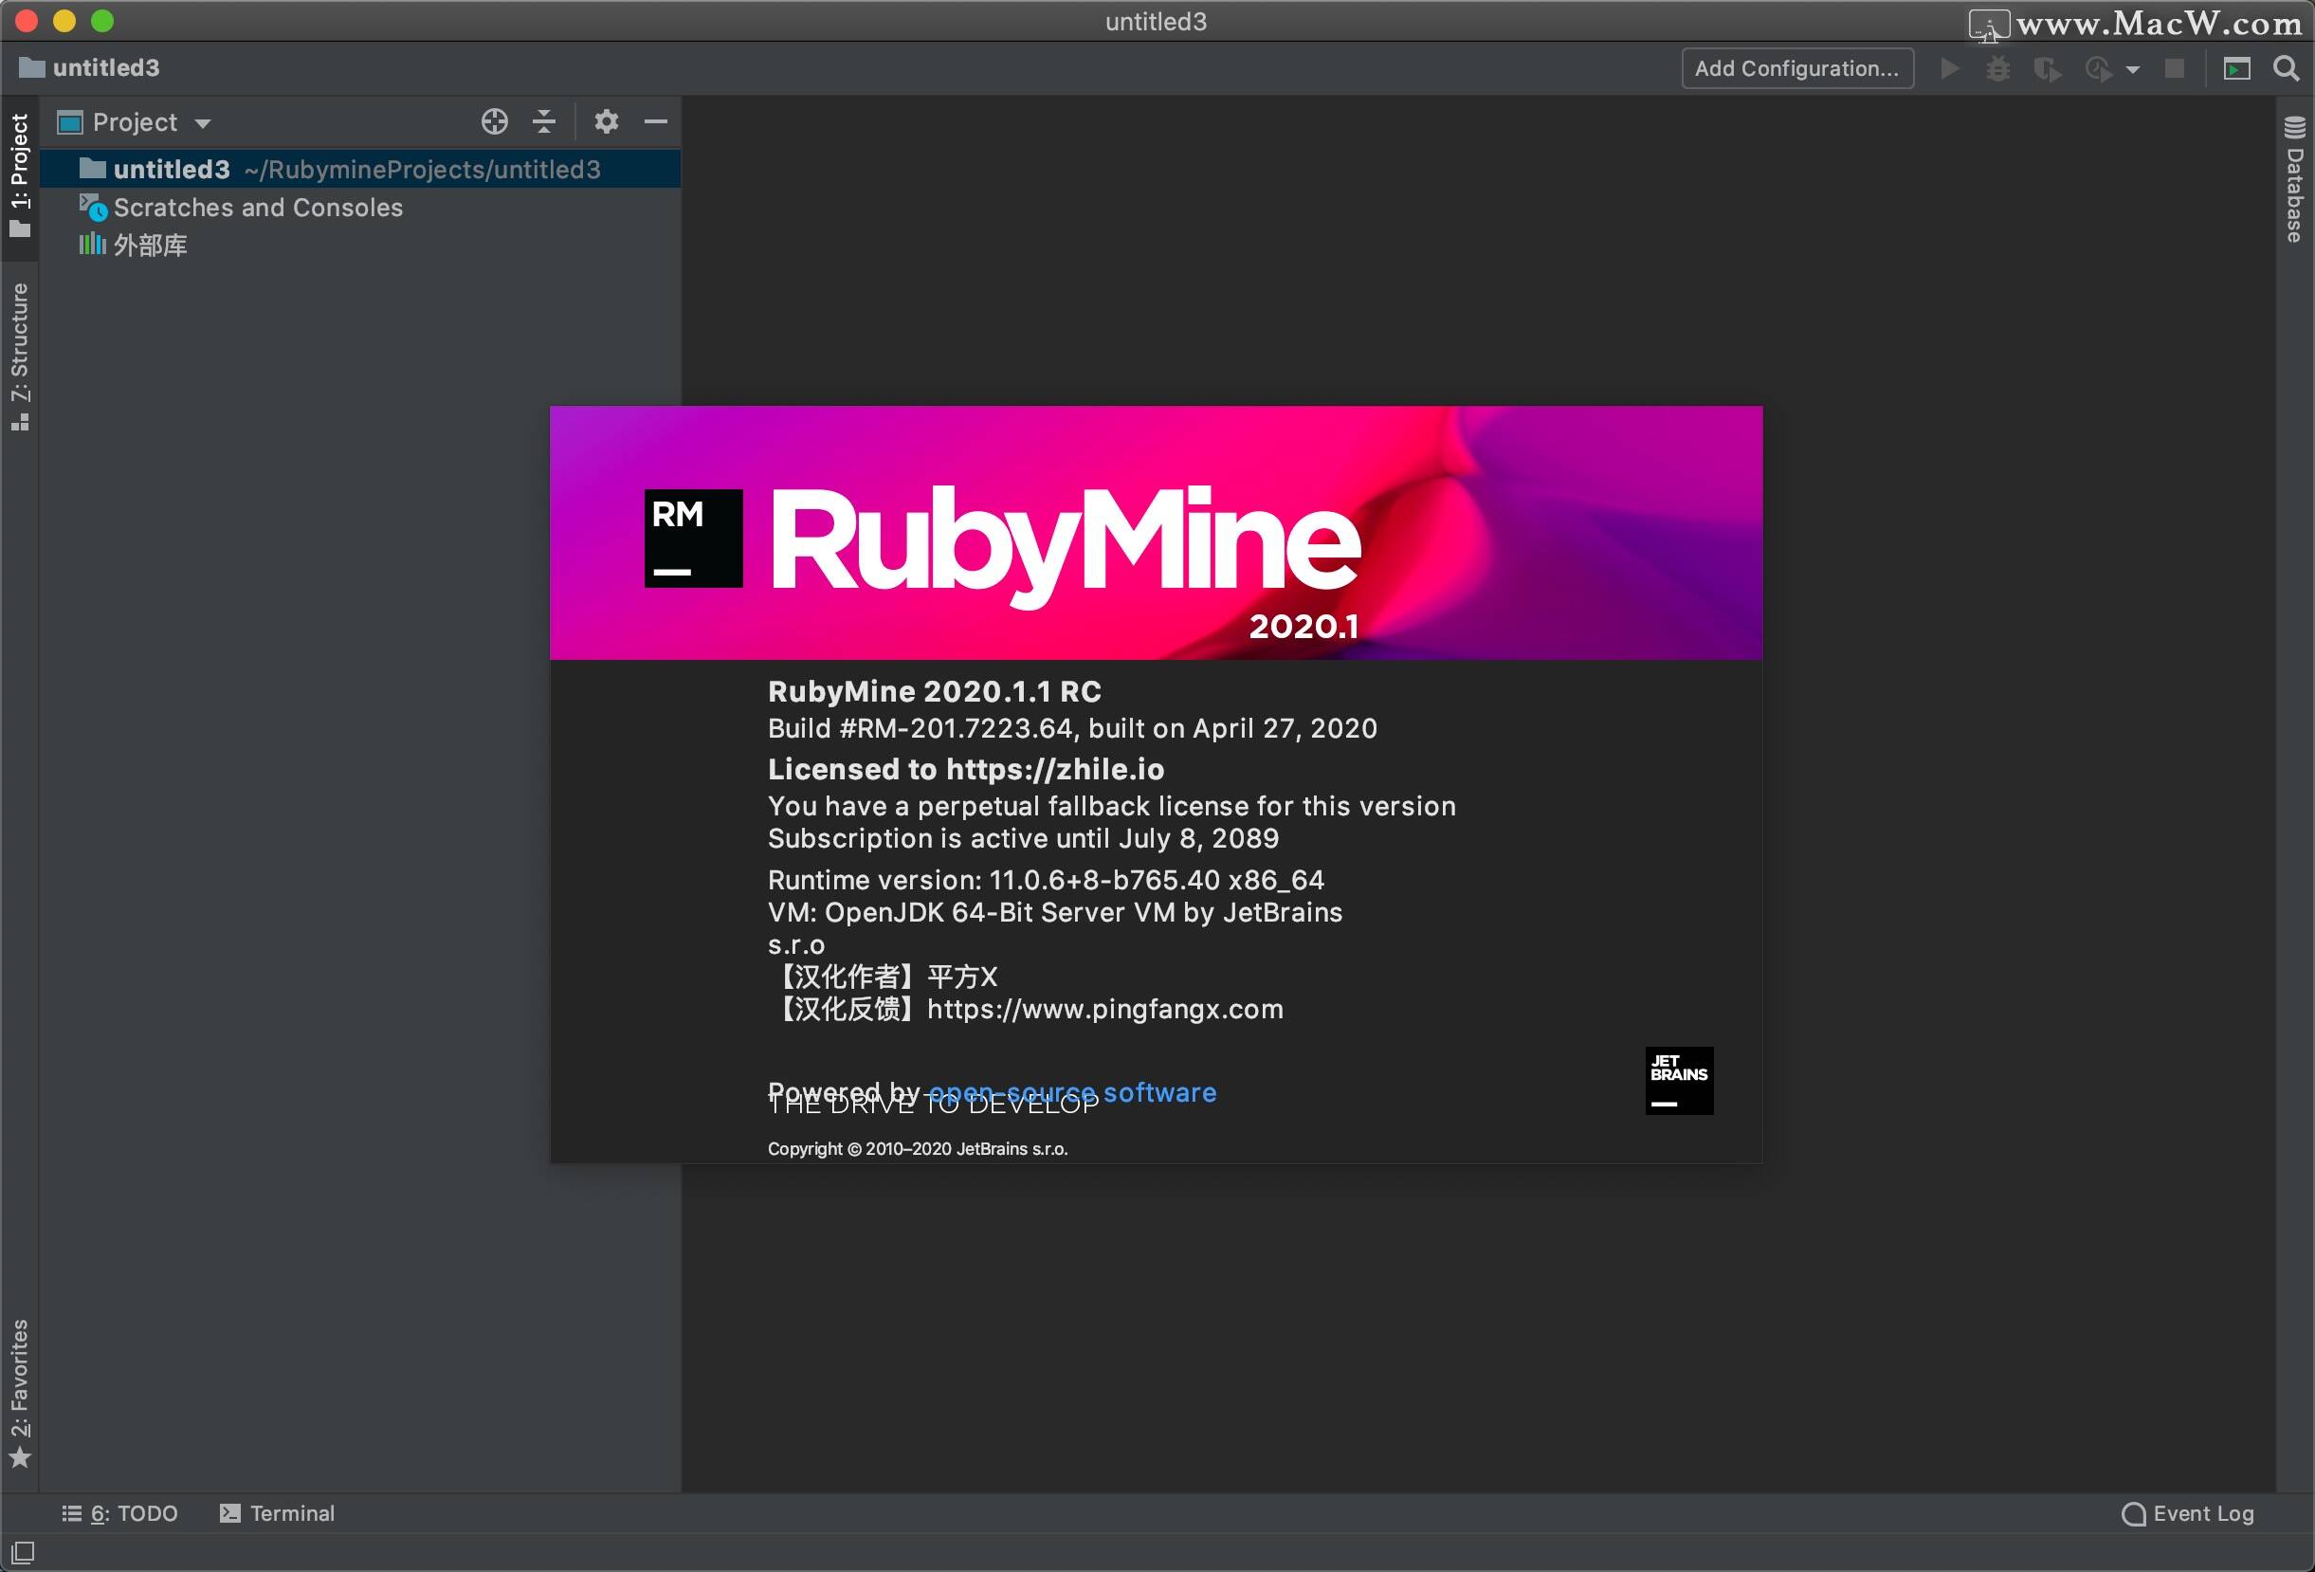Click the Locate target crosshair icon
Image resolution: width=2315 pixels, height=1572 pixels.
click(x=494, y=121)
